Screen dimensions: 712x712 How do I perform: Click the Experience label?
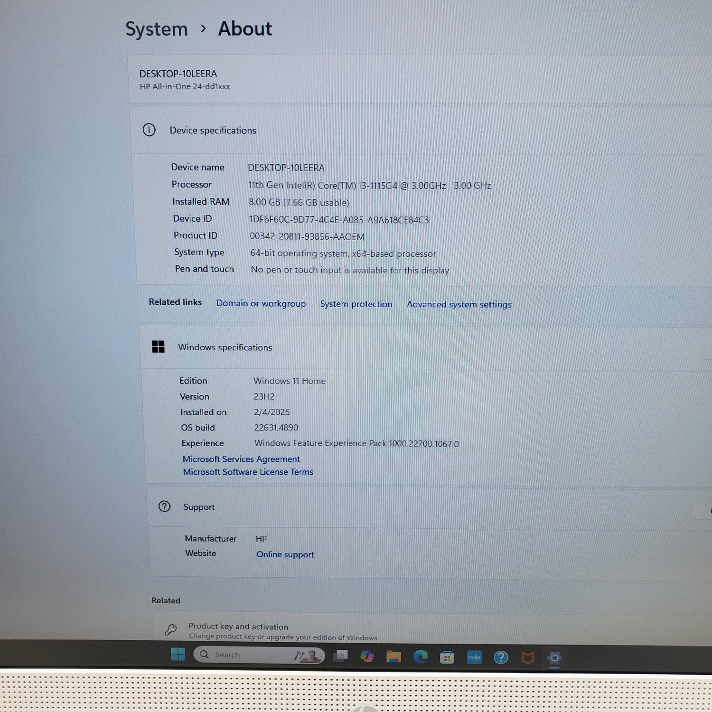(x=203, y=443)
